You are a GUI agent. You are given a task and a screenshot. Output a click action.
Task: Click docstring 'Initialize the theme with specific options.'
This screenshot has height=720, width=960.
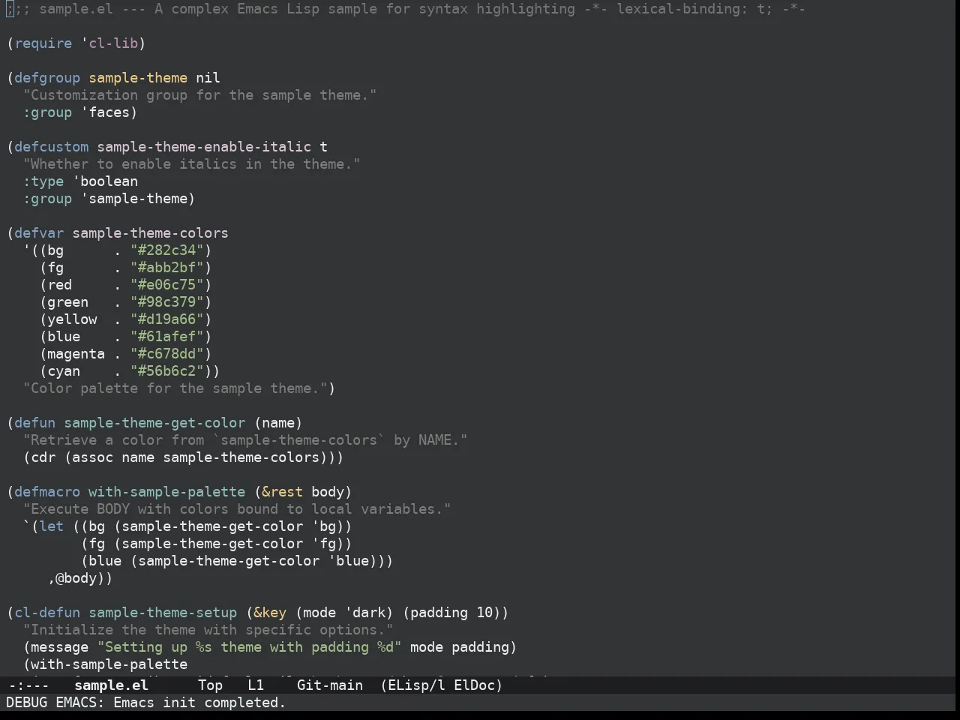click(208, 630)
